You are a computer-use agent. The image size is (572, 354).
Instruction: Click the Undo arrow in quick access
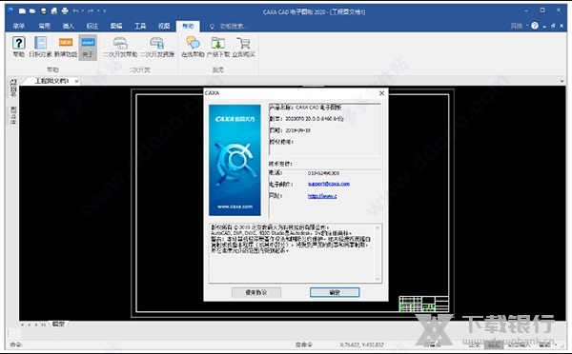pos(76,10)
